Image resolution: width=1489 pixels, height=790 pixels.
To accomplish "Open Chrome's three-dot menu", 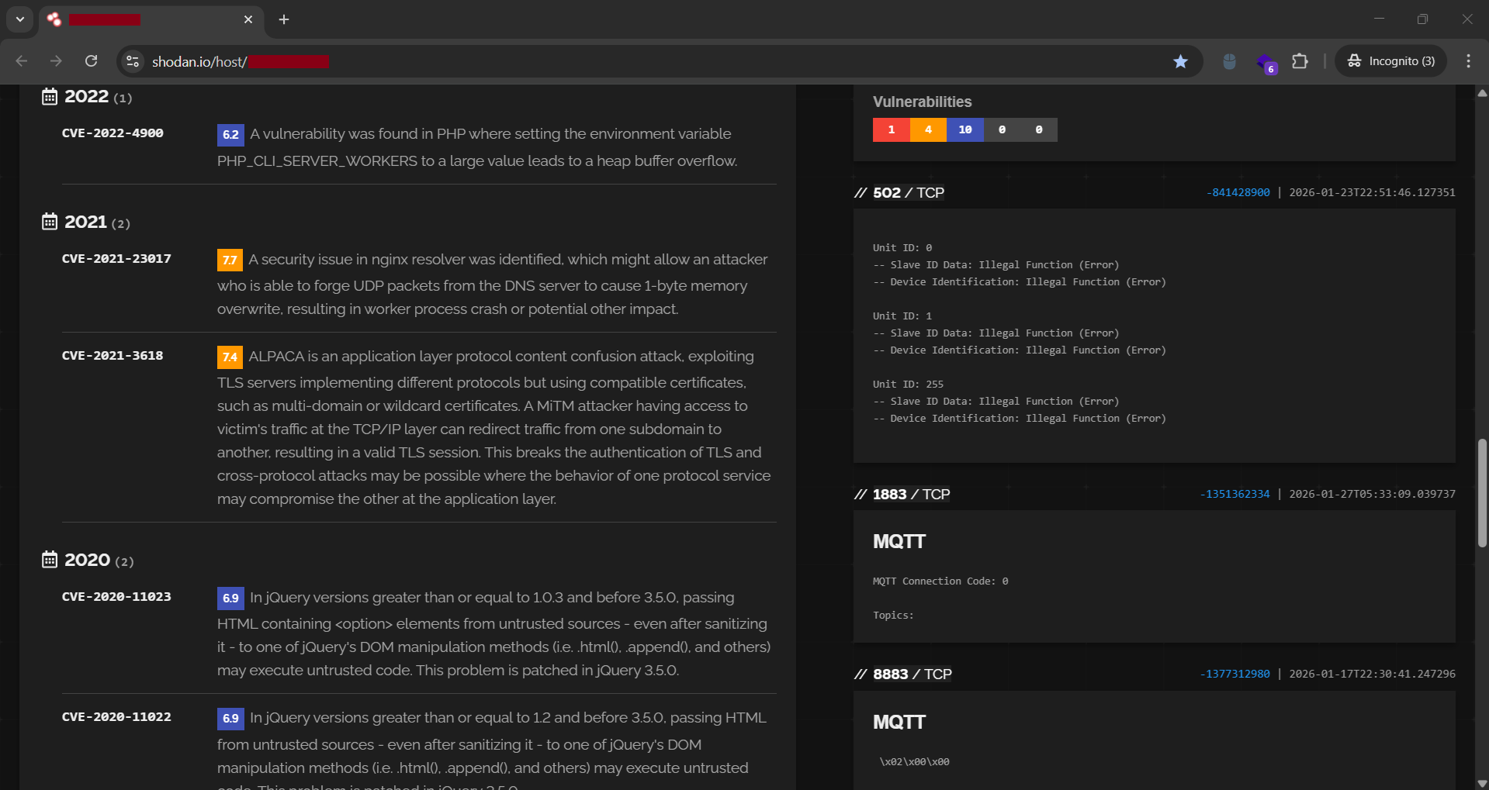I will coord(1467,60).
